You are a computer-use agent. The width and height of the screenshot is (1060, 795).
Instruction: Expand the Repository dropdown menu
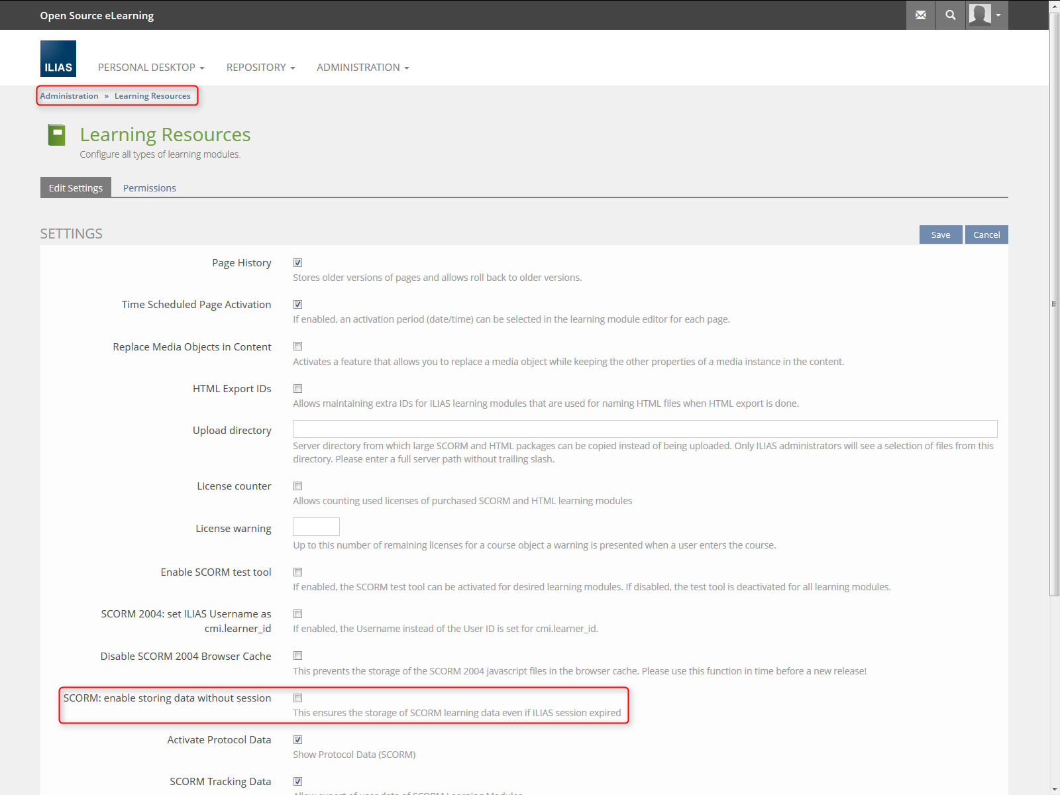[x=260, y=68]
